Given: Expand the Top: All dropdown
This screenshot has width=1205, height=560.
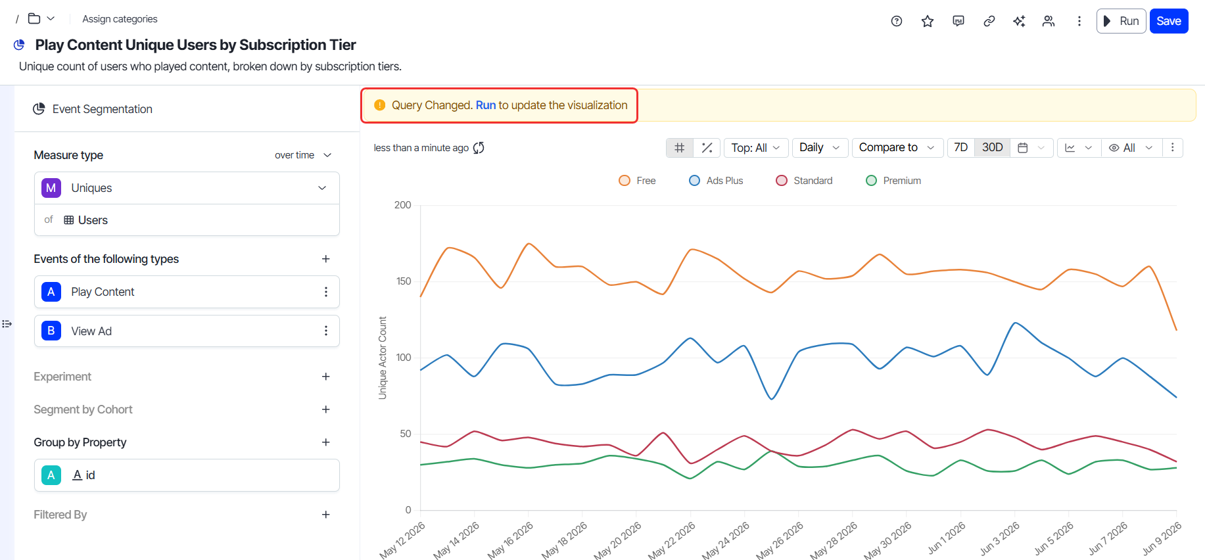Looking at the screenshot, I should (x=755, y=148).
